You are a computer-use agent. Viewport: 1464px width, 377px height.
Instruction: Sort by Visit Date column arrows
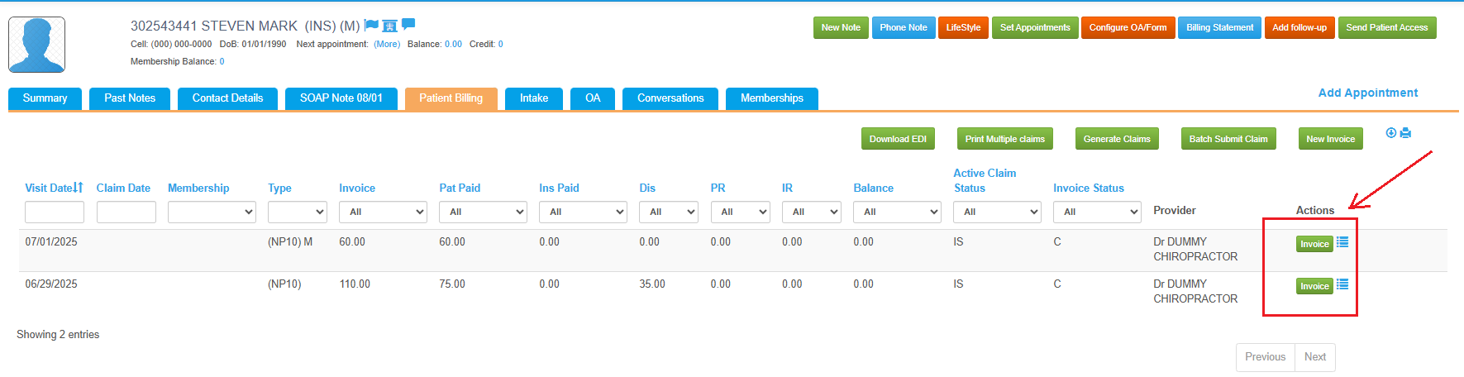pos(78,188)
